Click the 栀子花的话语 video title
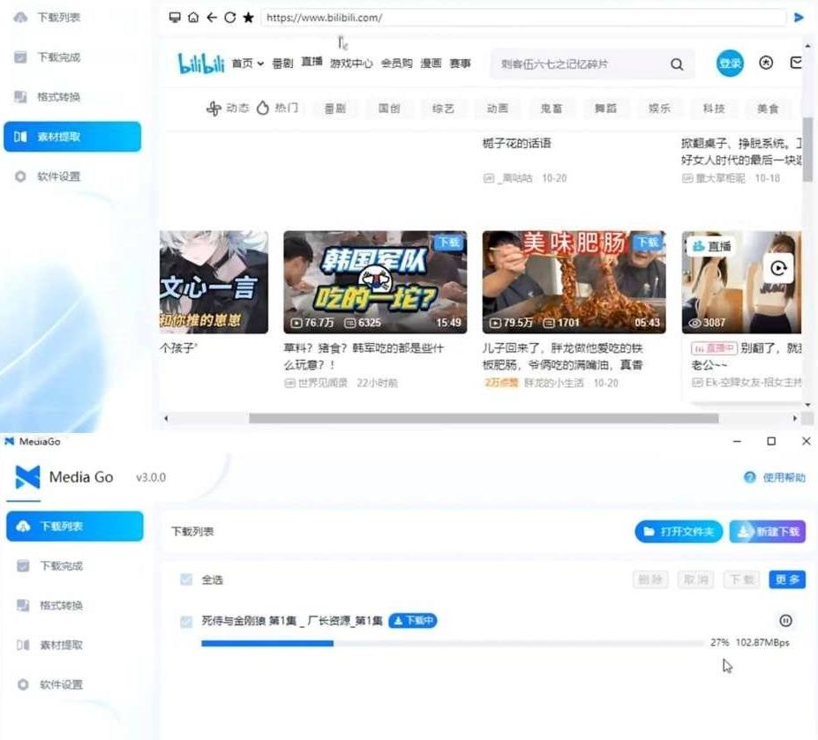Screen dimensions: 818x740 click(x=516, y=144)
